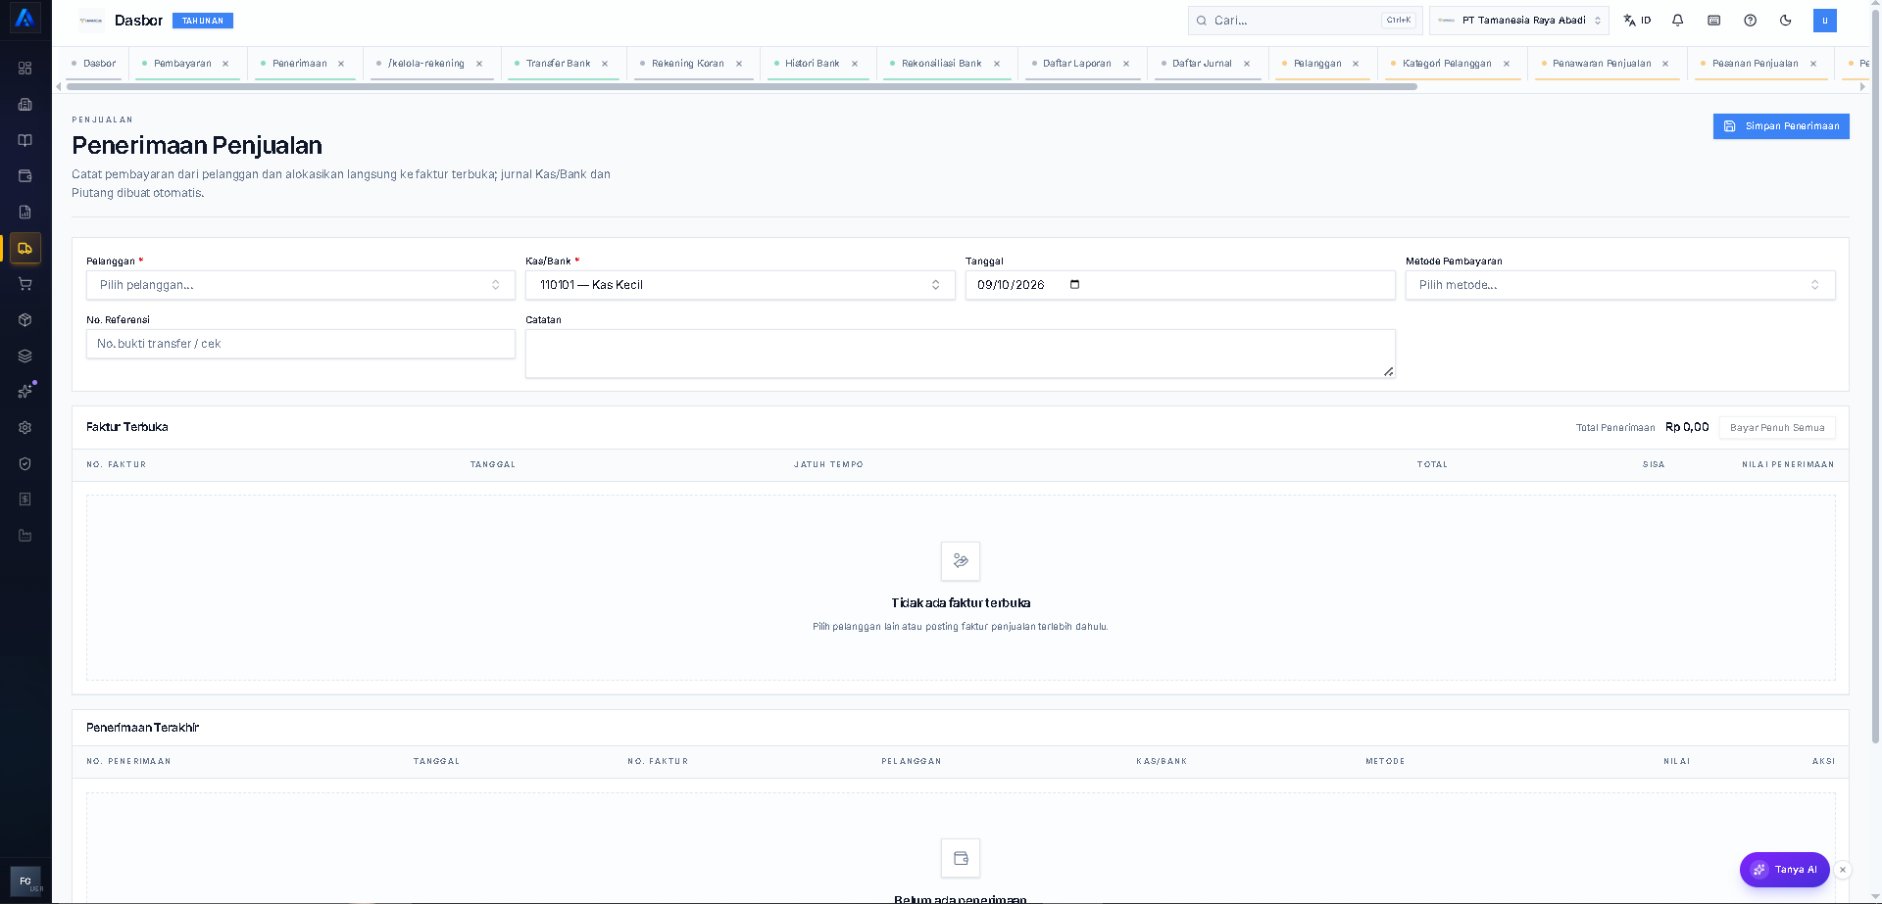Expand the Pelanggan customer dropdown

pyautogui.click(x=300, y=285)
